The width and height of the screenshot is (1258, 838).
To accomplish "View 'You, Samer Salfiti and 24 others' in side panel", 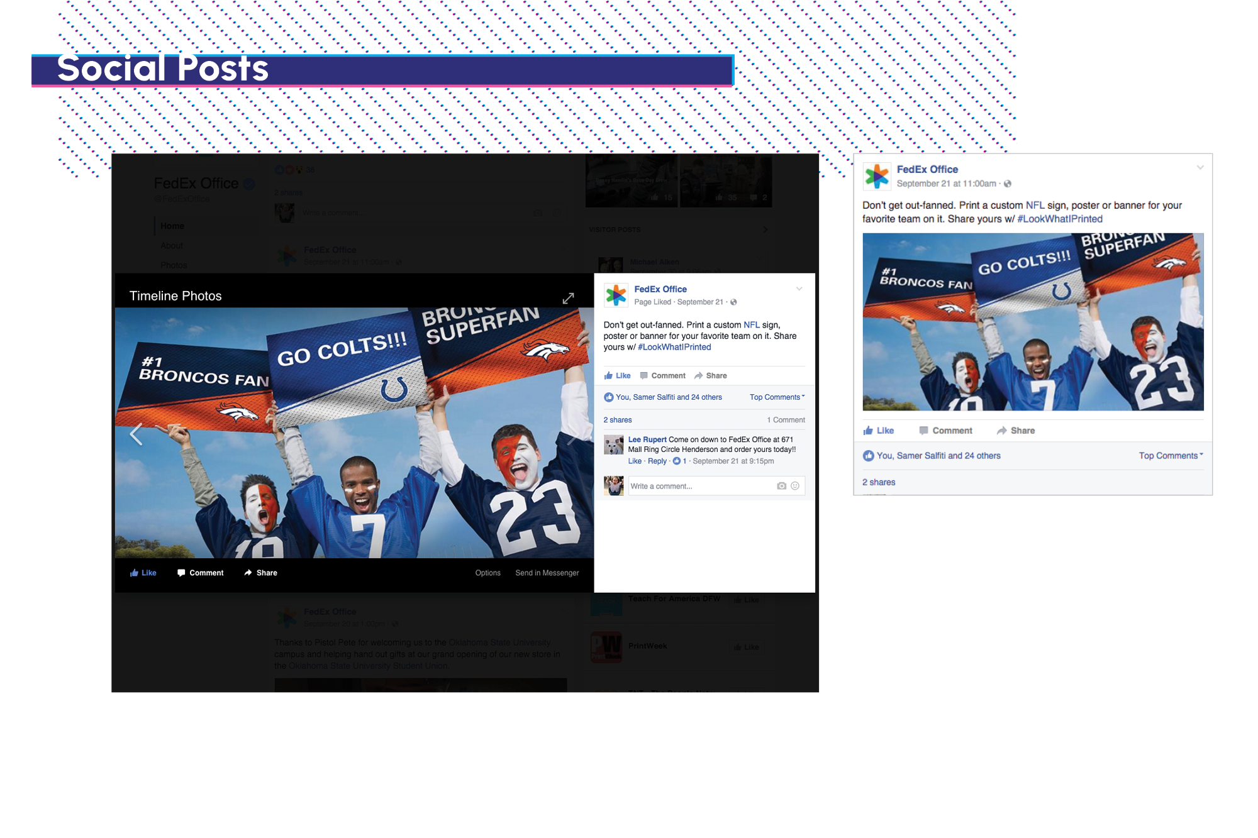I will click(x=669, y=397).
